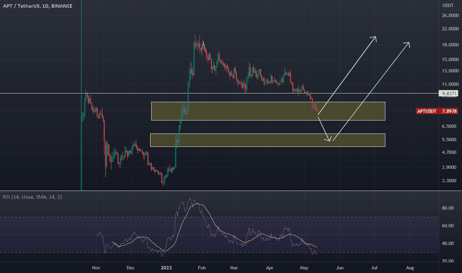Click the 11.0000 price axis label

450,84
